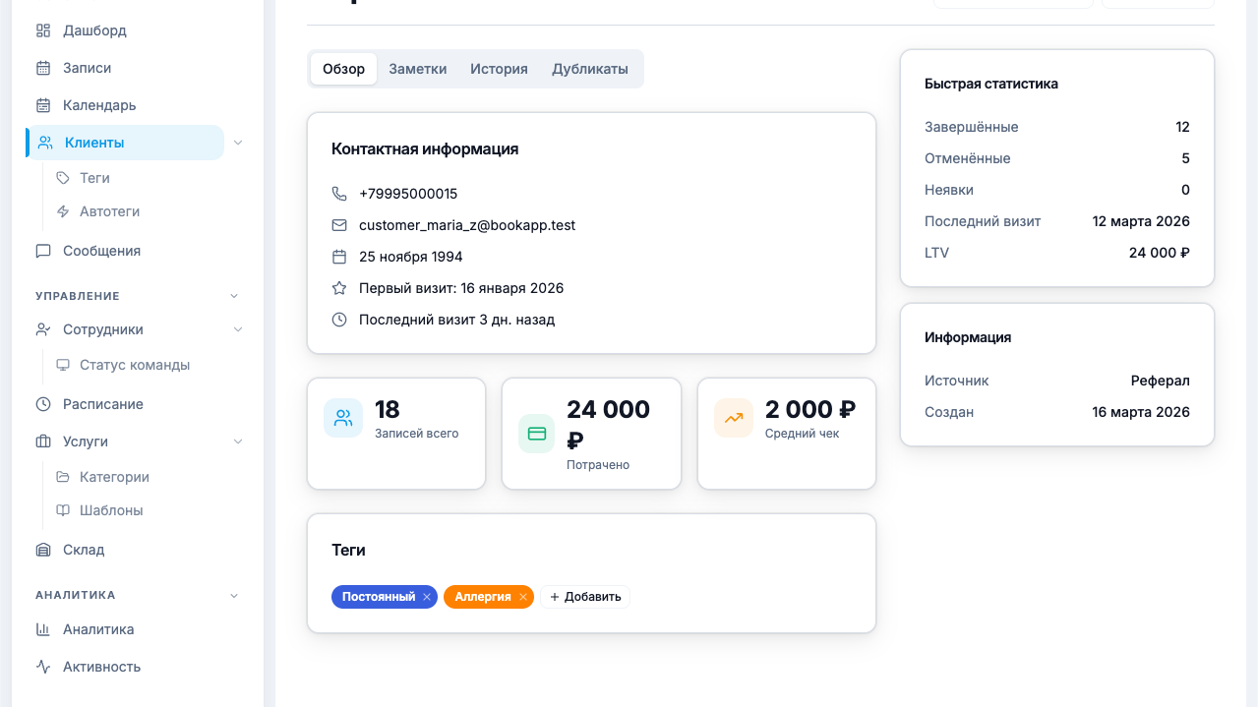Viewport: 1258px width, 707px height.
Task: Click the Статус команды icon
Action: [62, 365]
